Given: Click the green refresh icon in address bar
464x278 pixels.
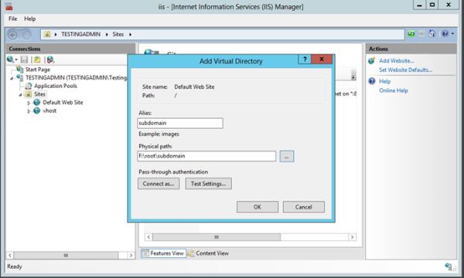Looking at the screenshot, I should [411, 34].
